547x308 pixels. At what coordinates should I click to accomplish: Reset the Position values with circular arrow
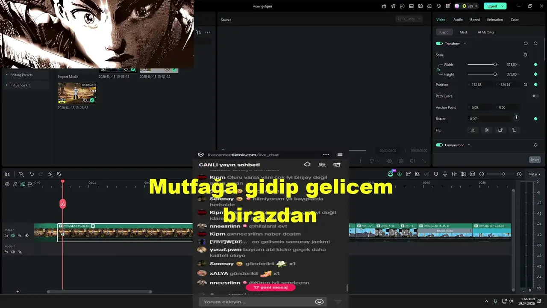[525, 85]
